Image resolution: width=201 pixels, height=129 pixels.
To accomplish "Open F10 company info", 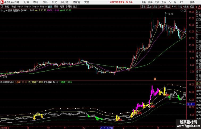I will (x=174, y=7).
